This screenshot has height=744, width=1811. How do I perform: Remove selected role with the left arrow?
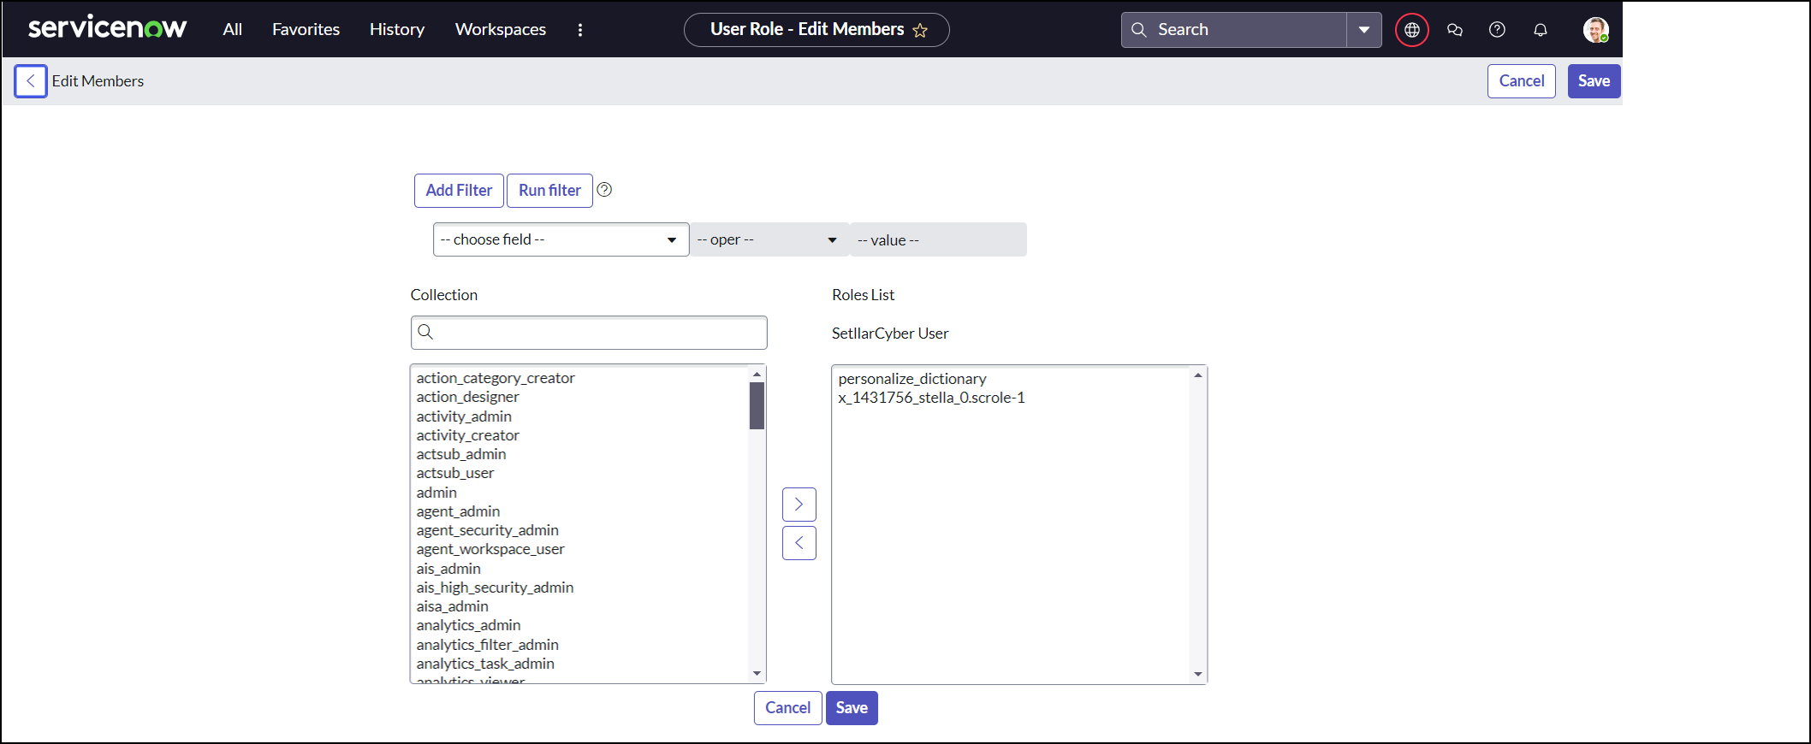coord(799,543)
